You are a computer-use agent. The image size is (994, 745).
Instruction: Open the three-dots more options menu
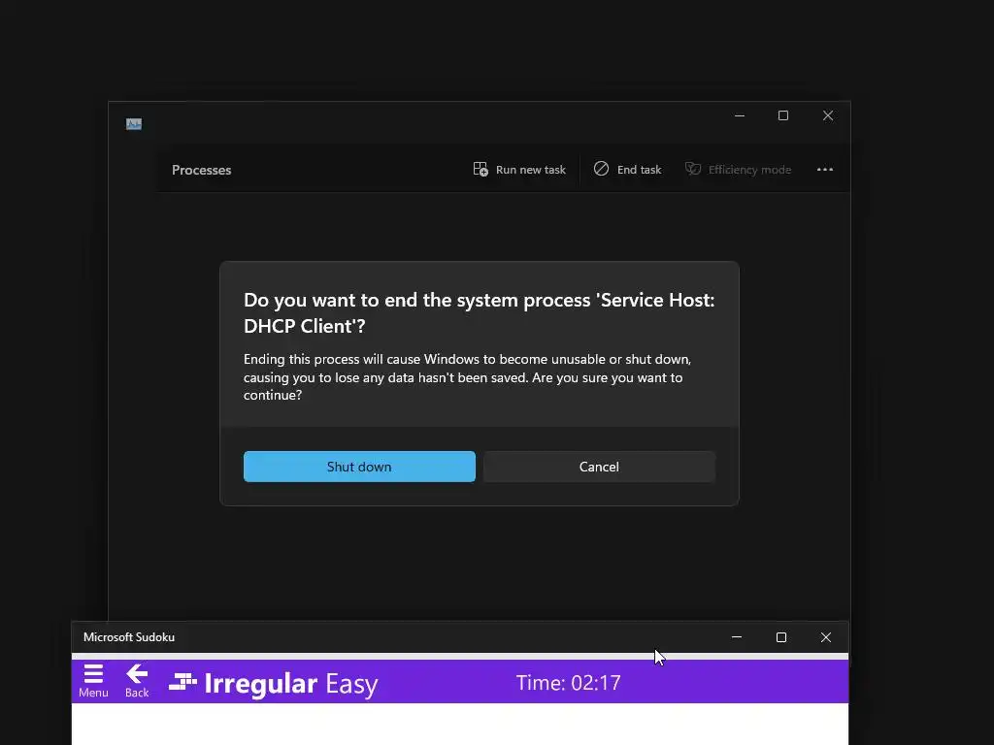(x=825, y=169)
